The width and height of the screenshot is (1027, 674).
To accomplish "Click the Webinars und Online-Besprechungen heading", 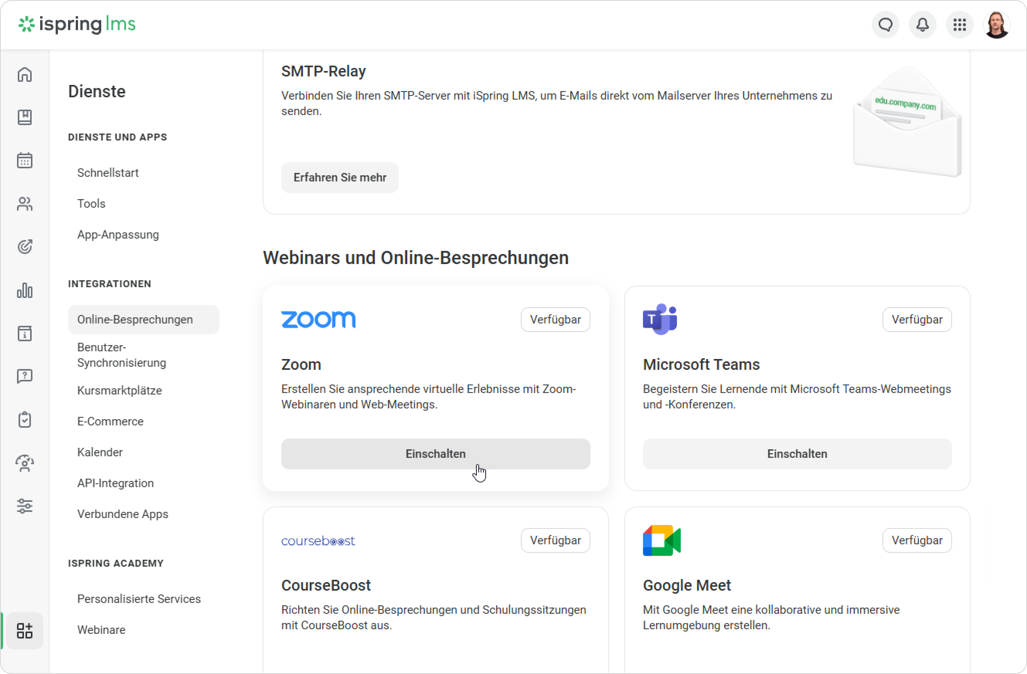I will click(416, 258).
